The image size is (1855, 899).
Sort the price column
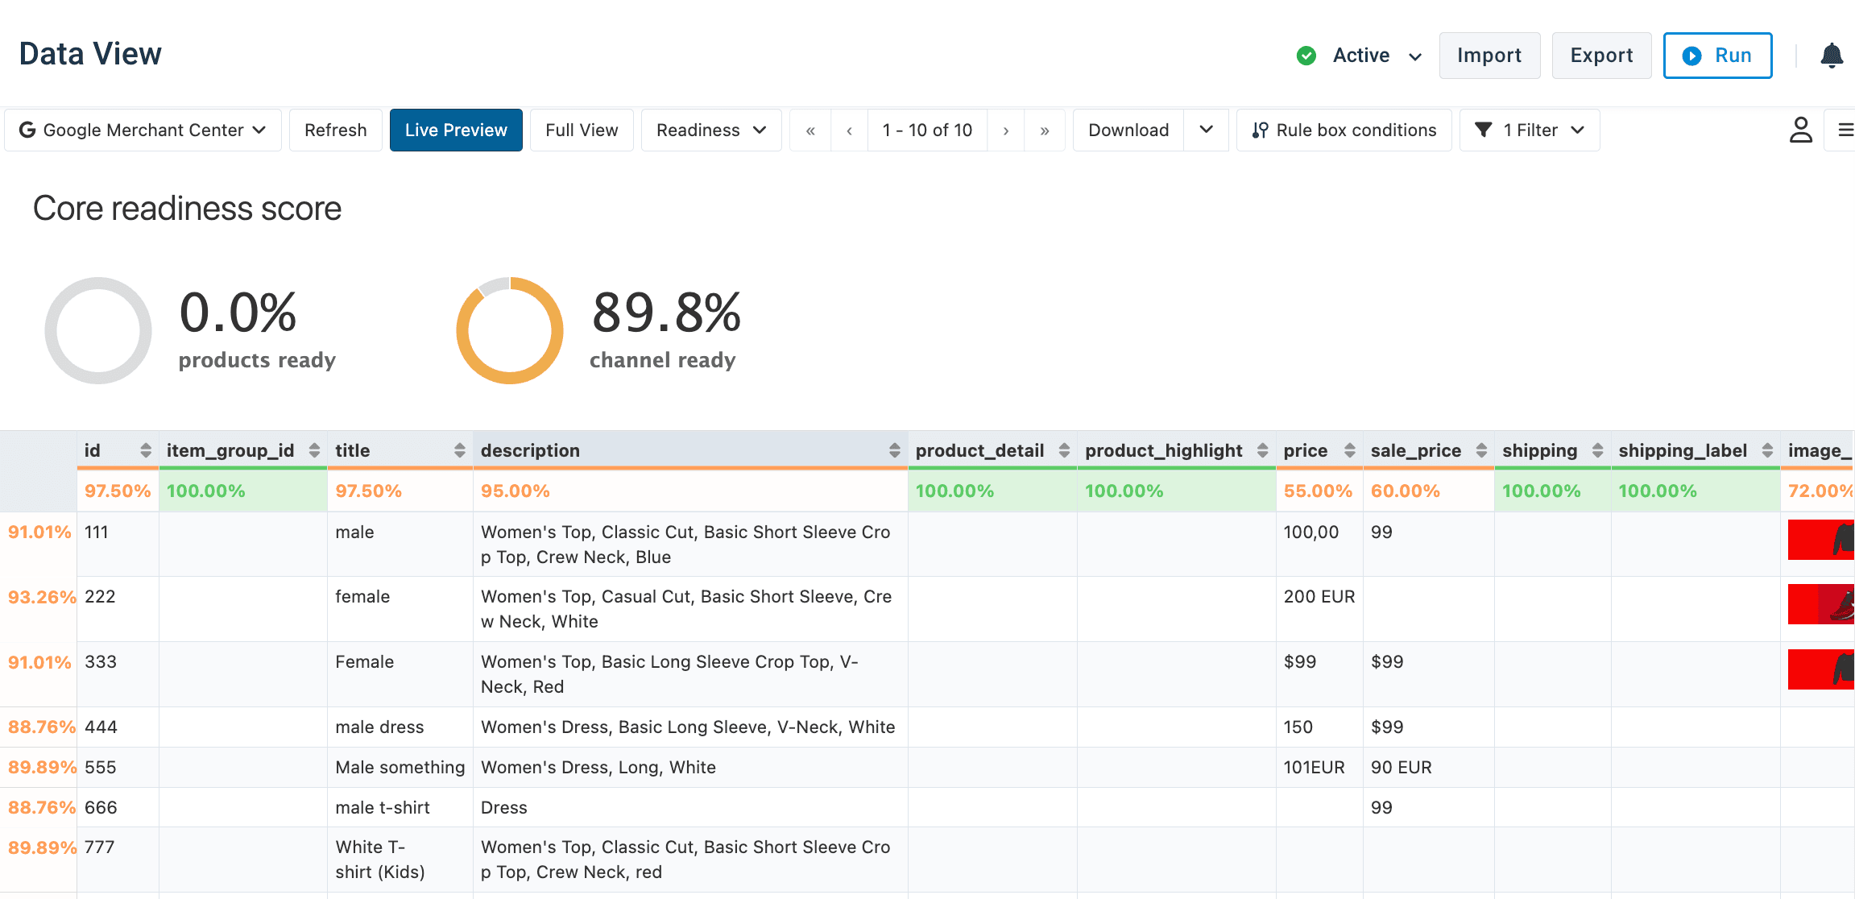tap(1350, 450)
